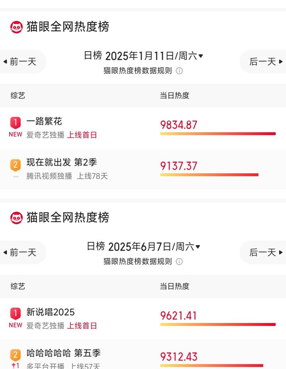Screen dimensions: 286x369
Task: Click the Maoyan cat logo in top panel
Action: 16,27
